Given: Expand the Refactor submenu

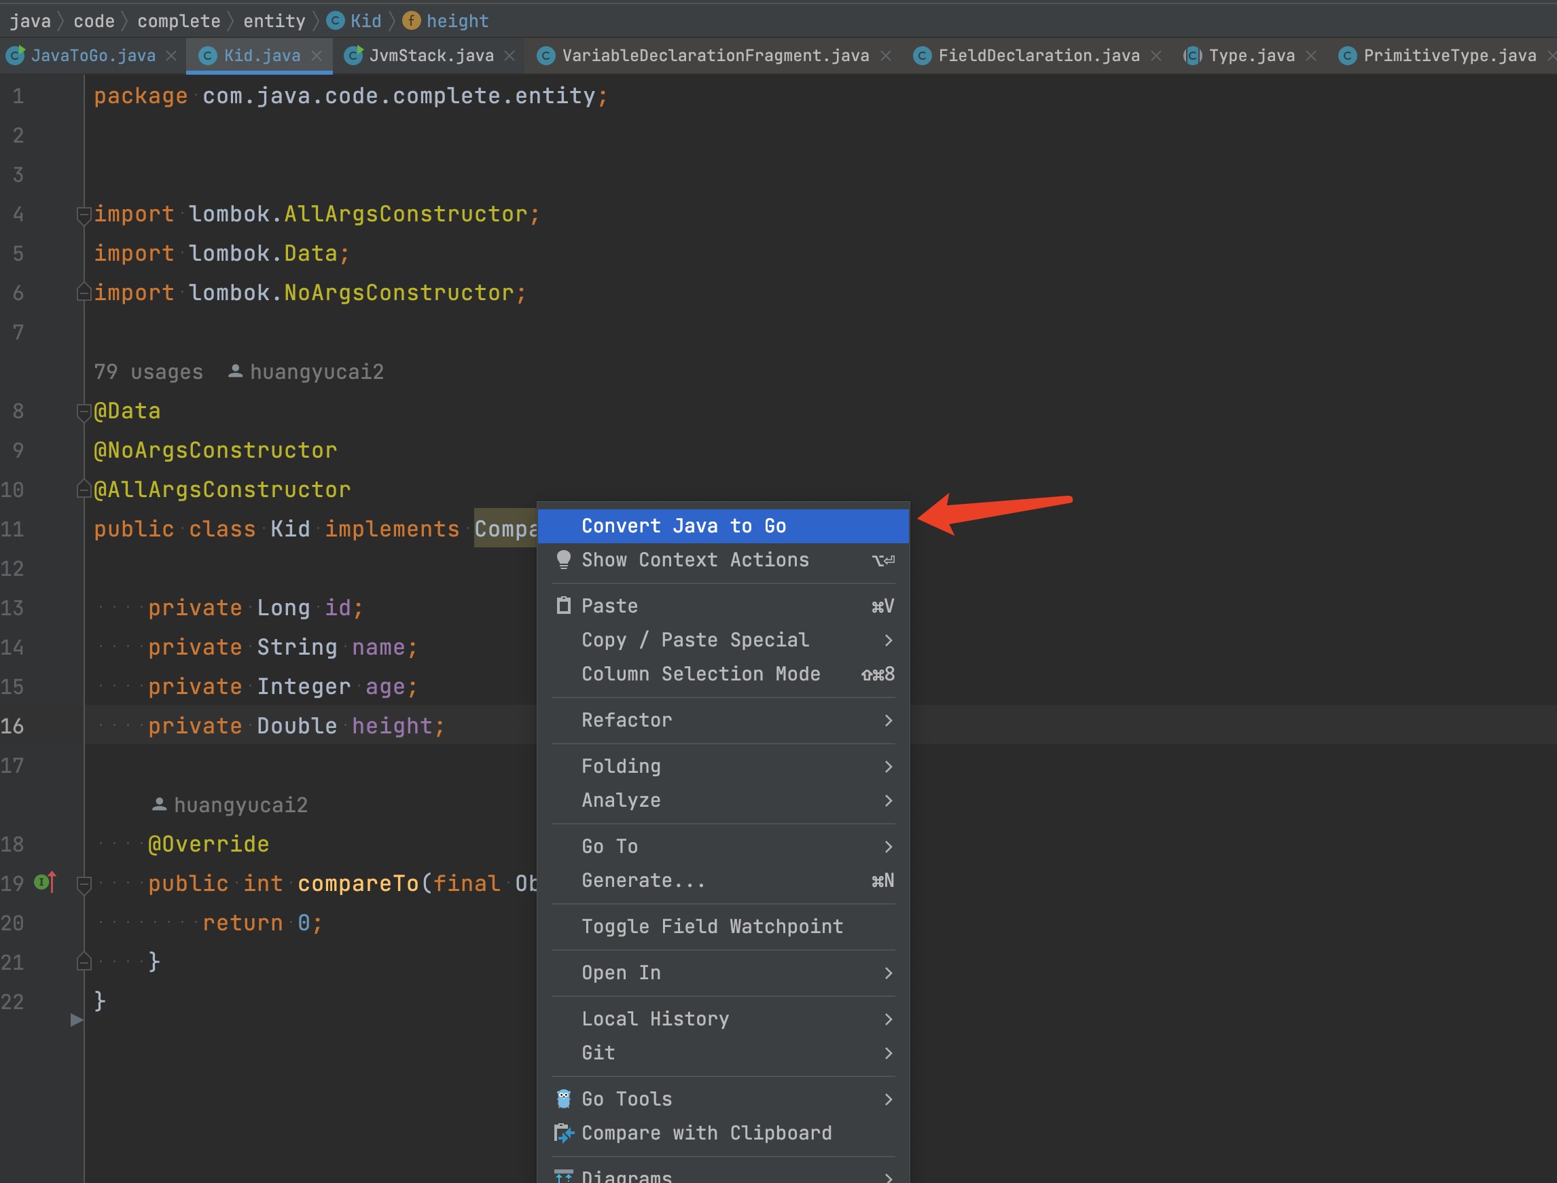Looking at the screenshot, I should (x=628, y=720).
